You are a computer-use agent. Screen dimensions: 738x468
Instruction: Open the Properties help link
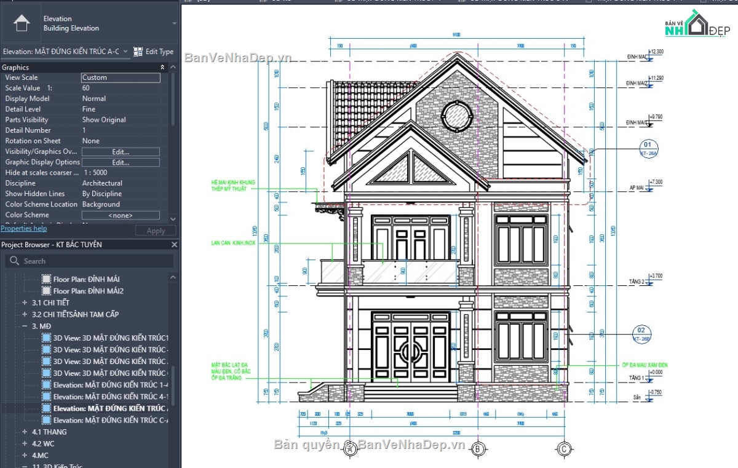23,228
